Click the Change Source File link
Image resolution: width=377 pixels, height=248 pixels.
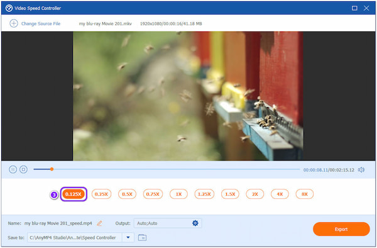click(41, 23)
